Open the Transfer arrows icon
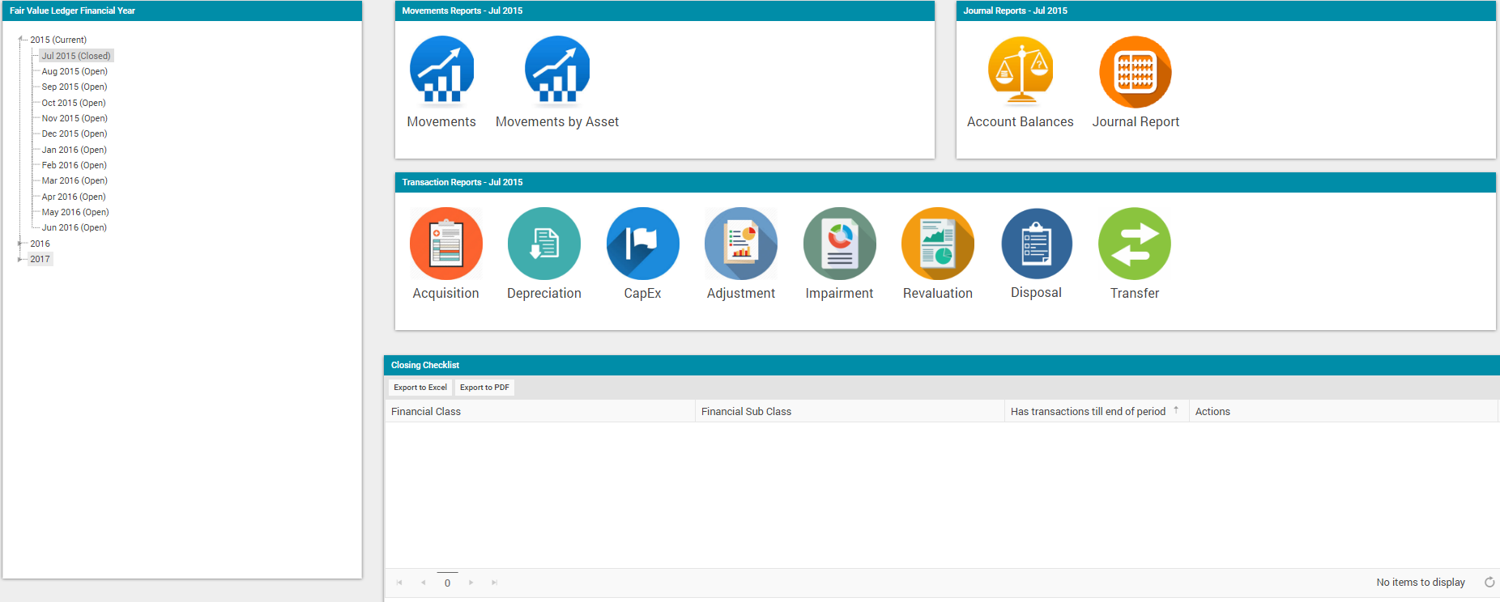The width and height of the screenshot is (1500, 602). click(1135, 244)
